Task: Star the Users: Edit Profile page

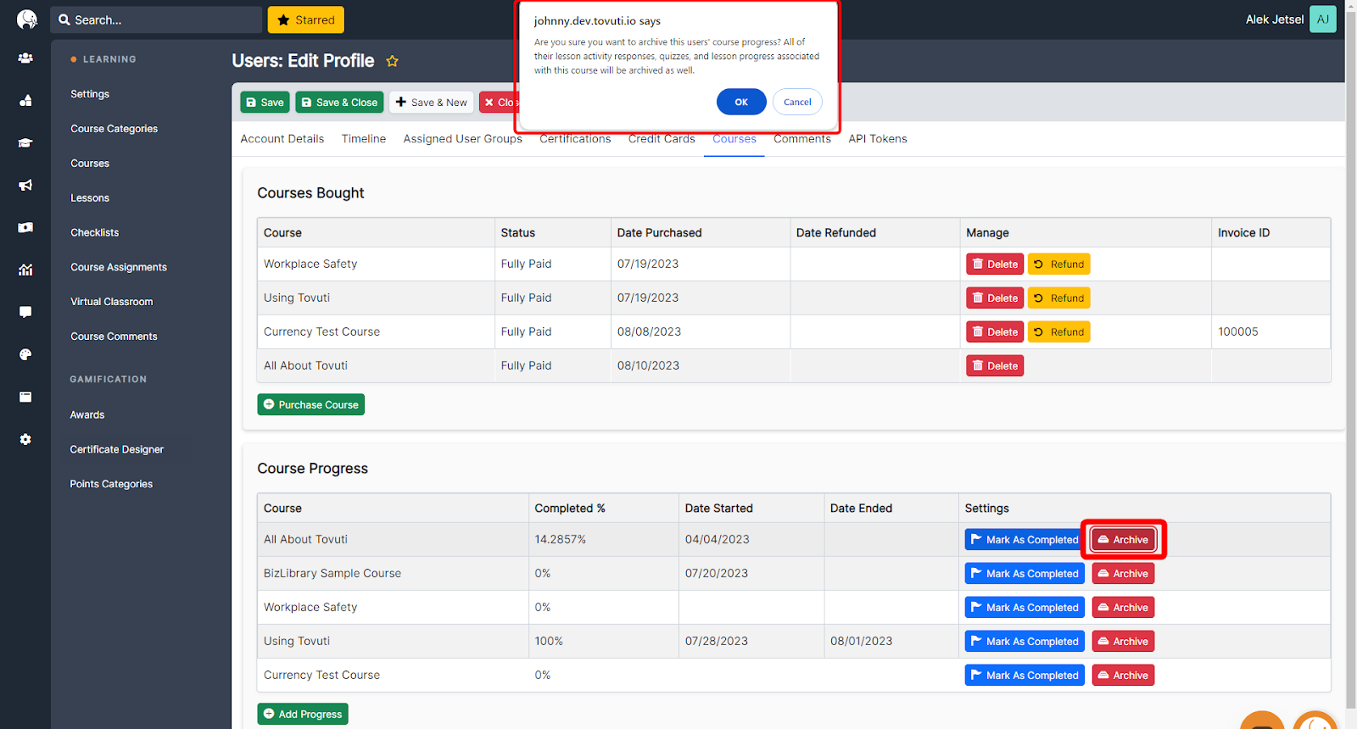Action: (x=392, y=61)
